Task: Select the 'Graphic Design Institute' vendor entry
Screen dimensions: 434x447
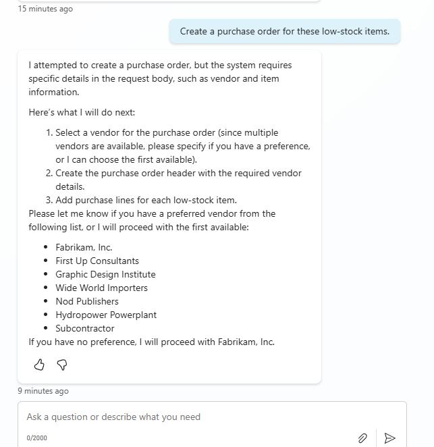Action: click(105, 274)
